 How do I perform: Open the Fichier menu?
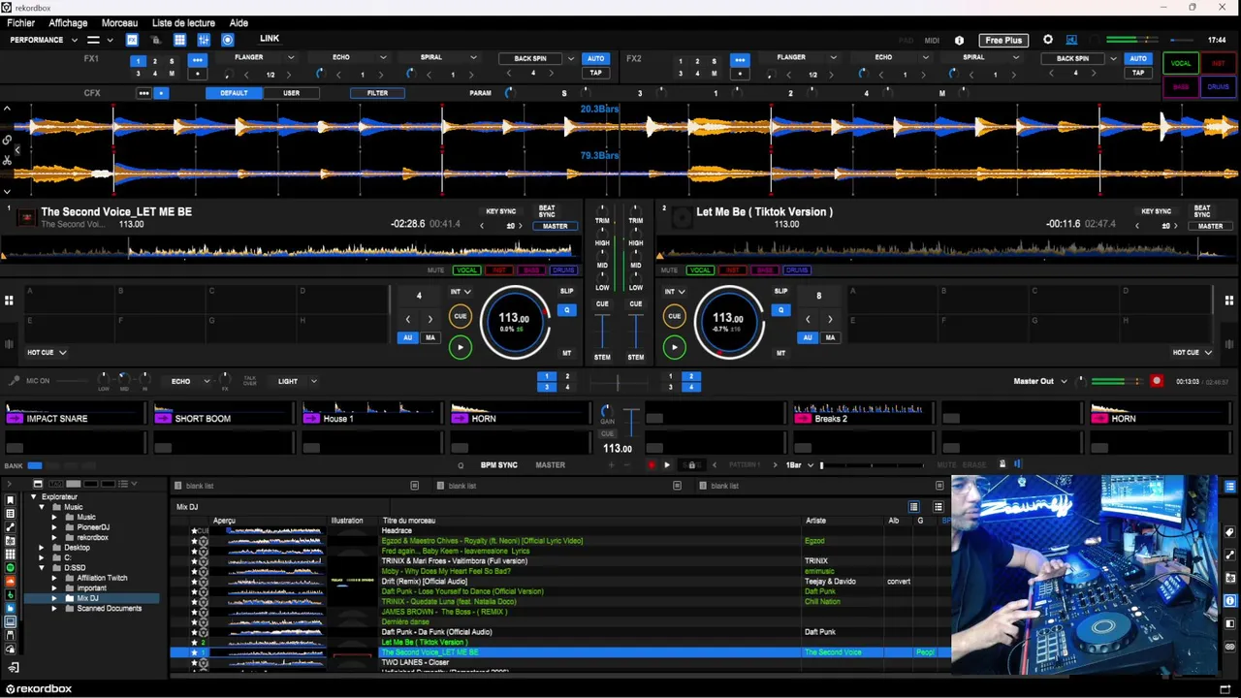pos(20,23)
